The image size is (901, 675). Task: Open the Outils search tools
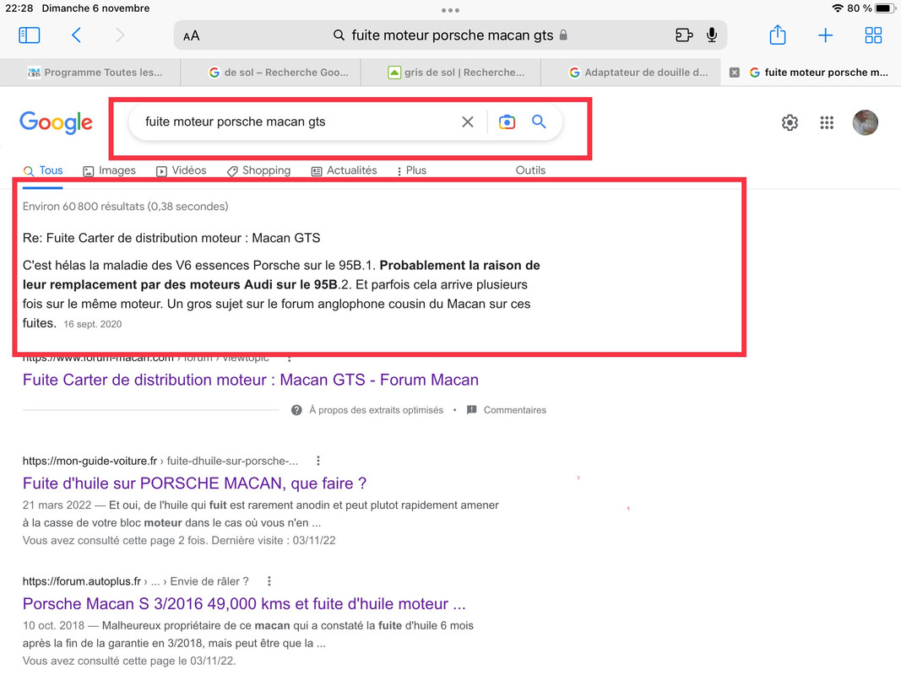[x=530, y=170]
